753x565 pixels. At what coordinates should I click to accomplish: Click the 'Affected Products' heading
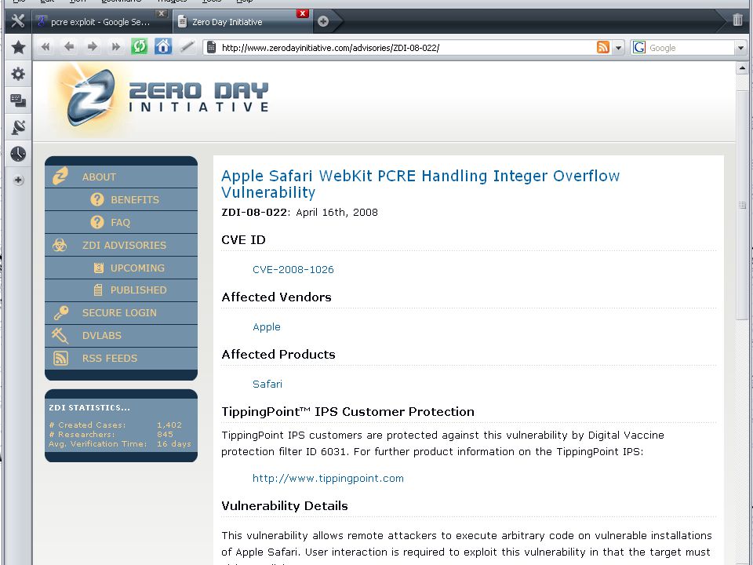278,355
